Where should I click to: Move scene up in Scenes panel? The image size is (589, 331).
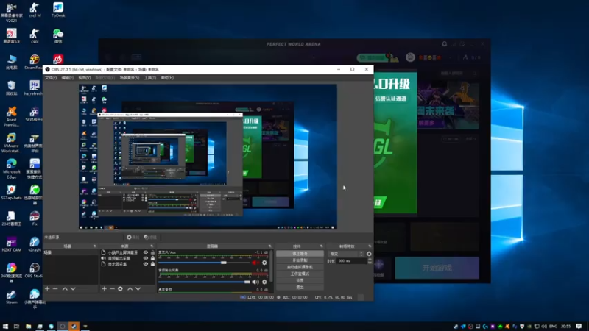point(65,288)
